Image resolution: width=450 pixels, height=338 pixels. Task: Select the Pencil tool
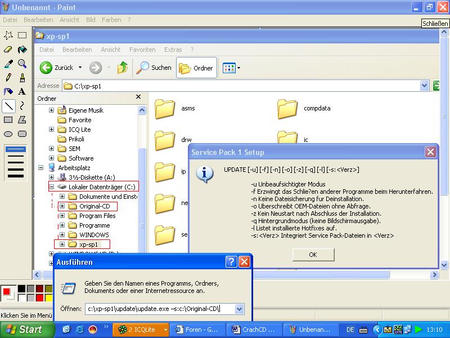point(8,78)
